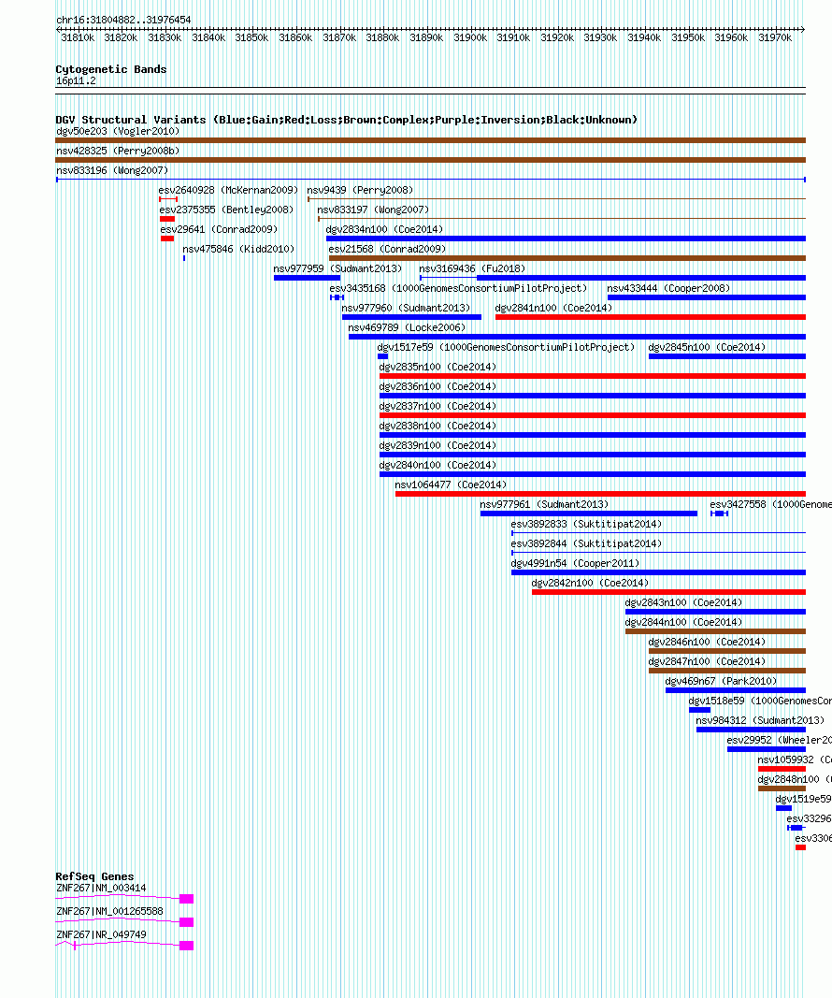Select dgv2839n100 (Coe2014) label
This screenshot has height=998, width=832.
(438, 445)
